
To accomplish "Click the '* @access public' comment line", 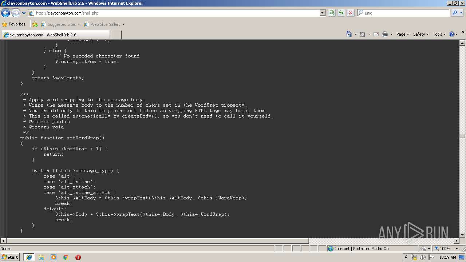I will point(46,122).
